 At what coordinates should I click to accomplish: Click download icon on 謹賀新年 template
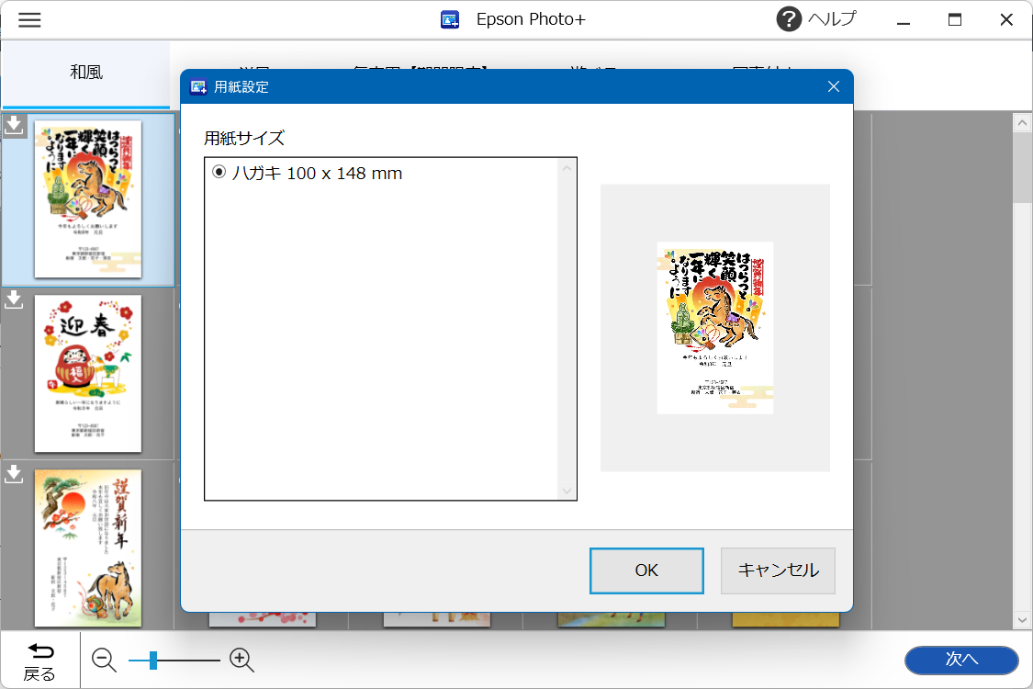pyautogui.click(x=14, y=474)
